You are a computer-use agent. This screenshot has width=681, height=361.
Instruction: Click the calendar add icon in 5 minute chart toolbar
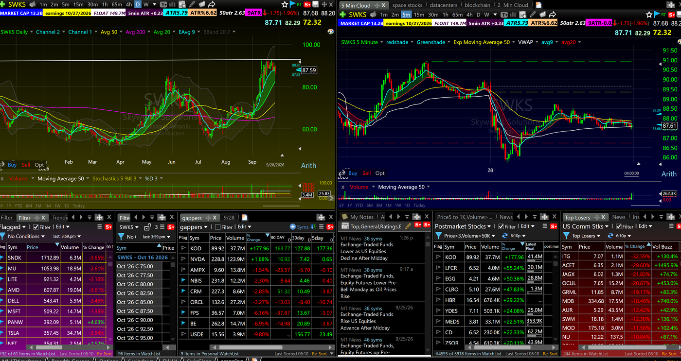click(522, 15)
